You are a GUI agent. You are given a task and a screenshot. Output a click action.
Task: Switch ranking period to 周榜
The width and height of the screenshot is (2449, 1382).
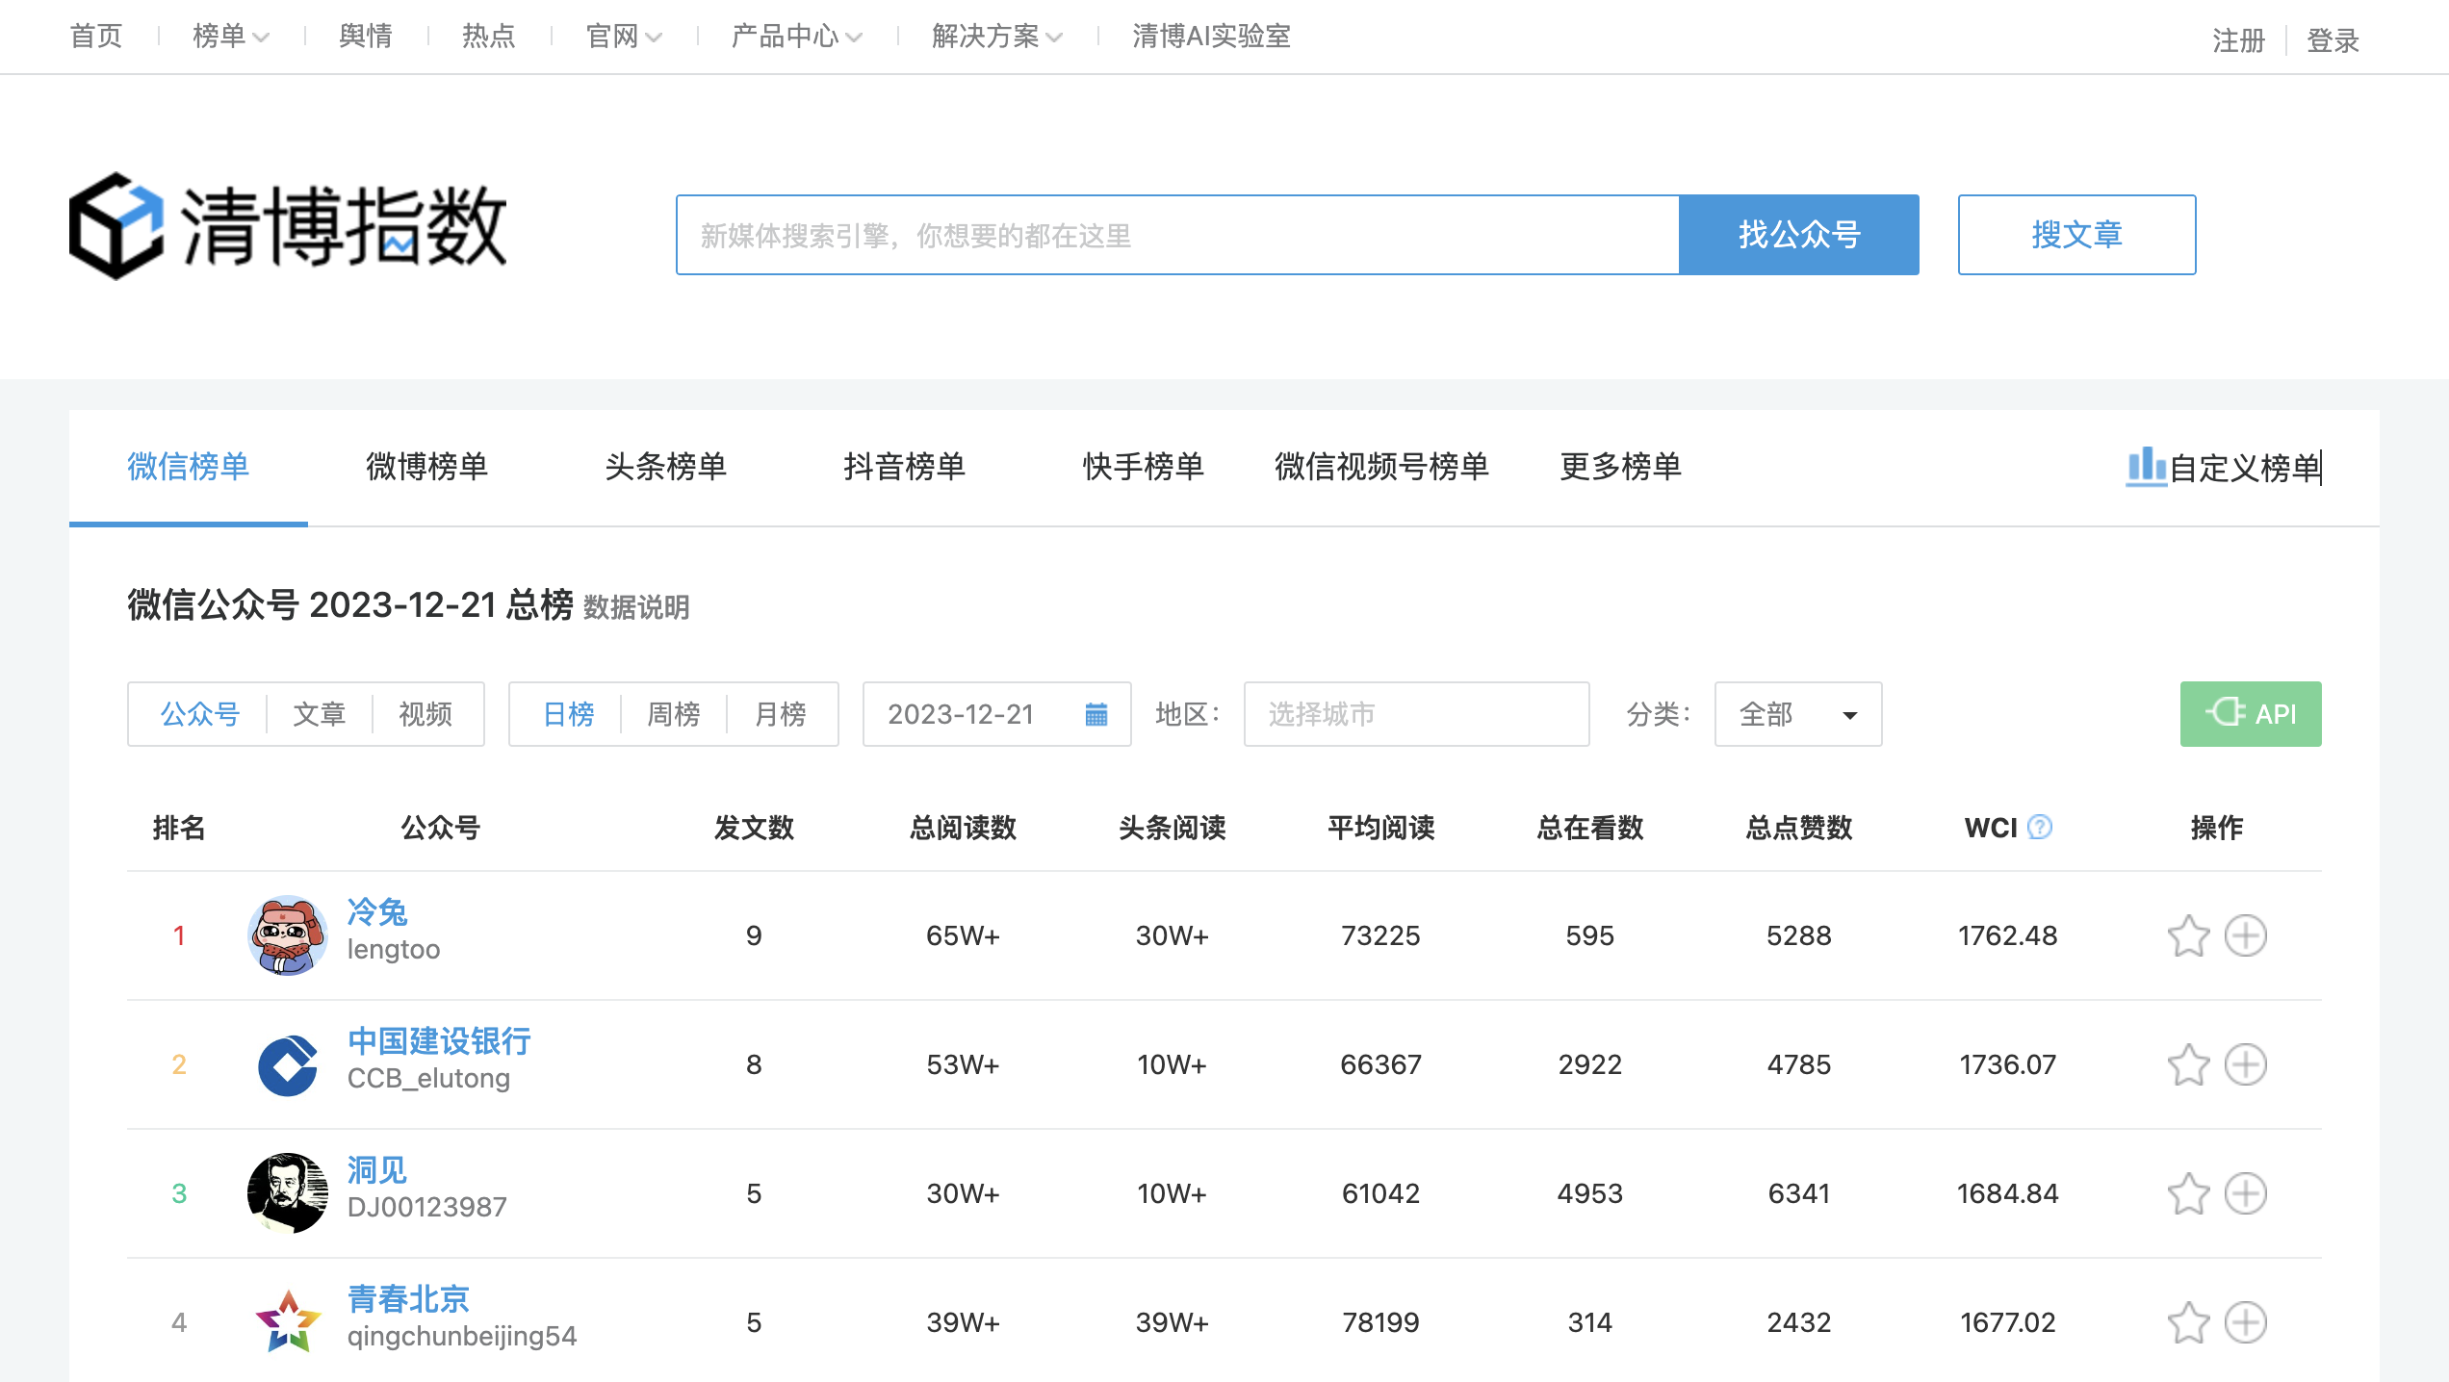(x=674, y=714)
